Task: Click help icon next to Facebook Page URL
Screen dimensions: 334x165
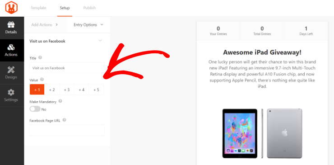Action: pos(65,120)
